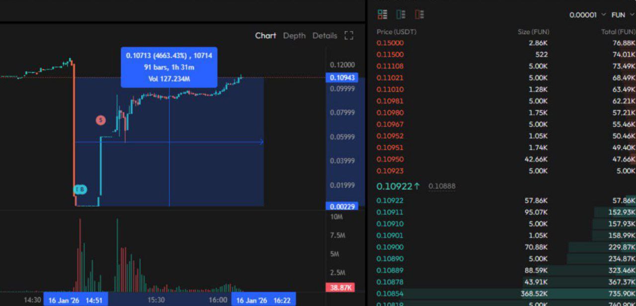Click total 76.88K in ask row
The image size is (636, 306).
point(624,43)
